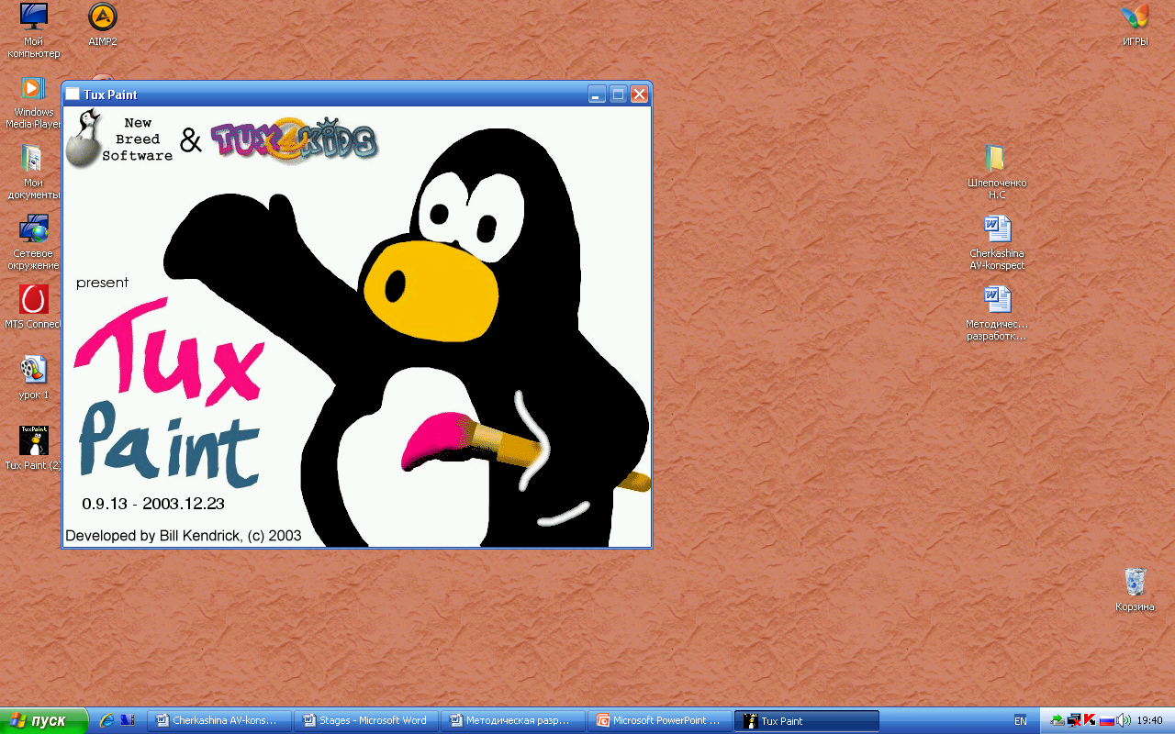The image size is (1175, 734).
Task: Click the Tux Paint taskbar button
Action: pos(807,720)
